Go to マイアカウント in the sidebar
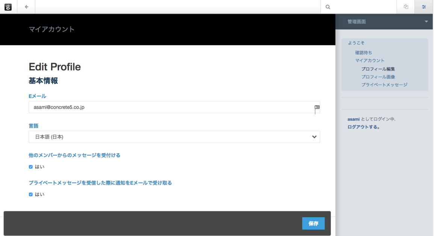The width and height of the screenshot is (434, 236). (370, 61)
